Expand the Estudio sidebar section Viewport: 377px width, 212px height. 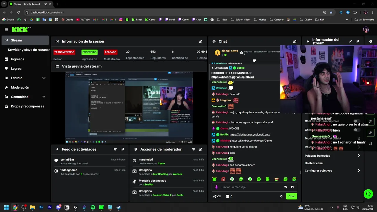(x=44, y=78)
